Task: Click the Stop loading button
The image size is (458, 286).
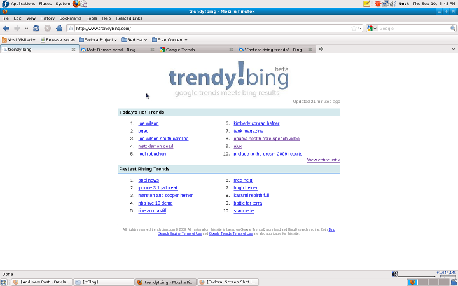Action: pyautogui.click(x=47, y=29)
